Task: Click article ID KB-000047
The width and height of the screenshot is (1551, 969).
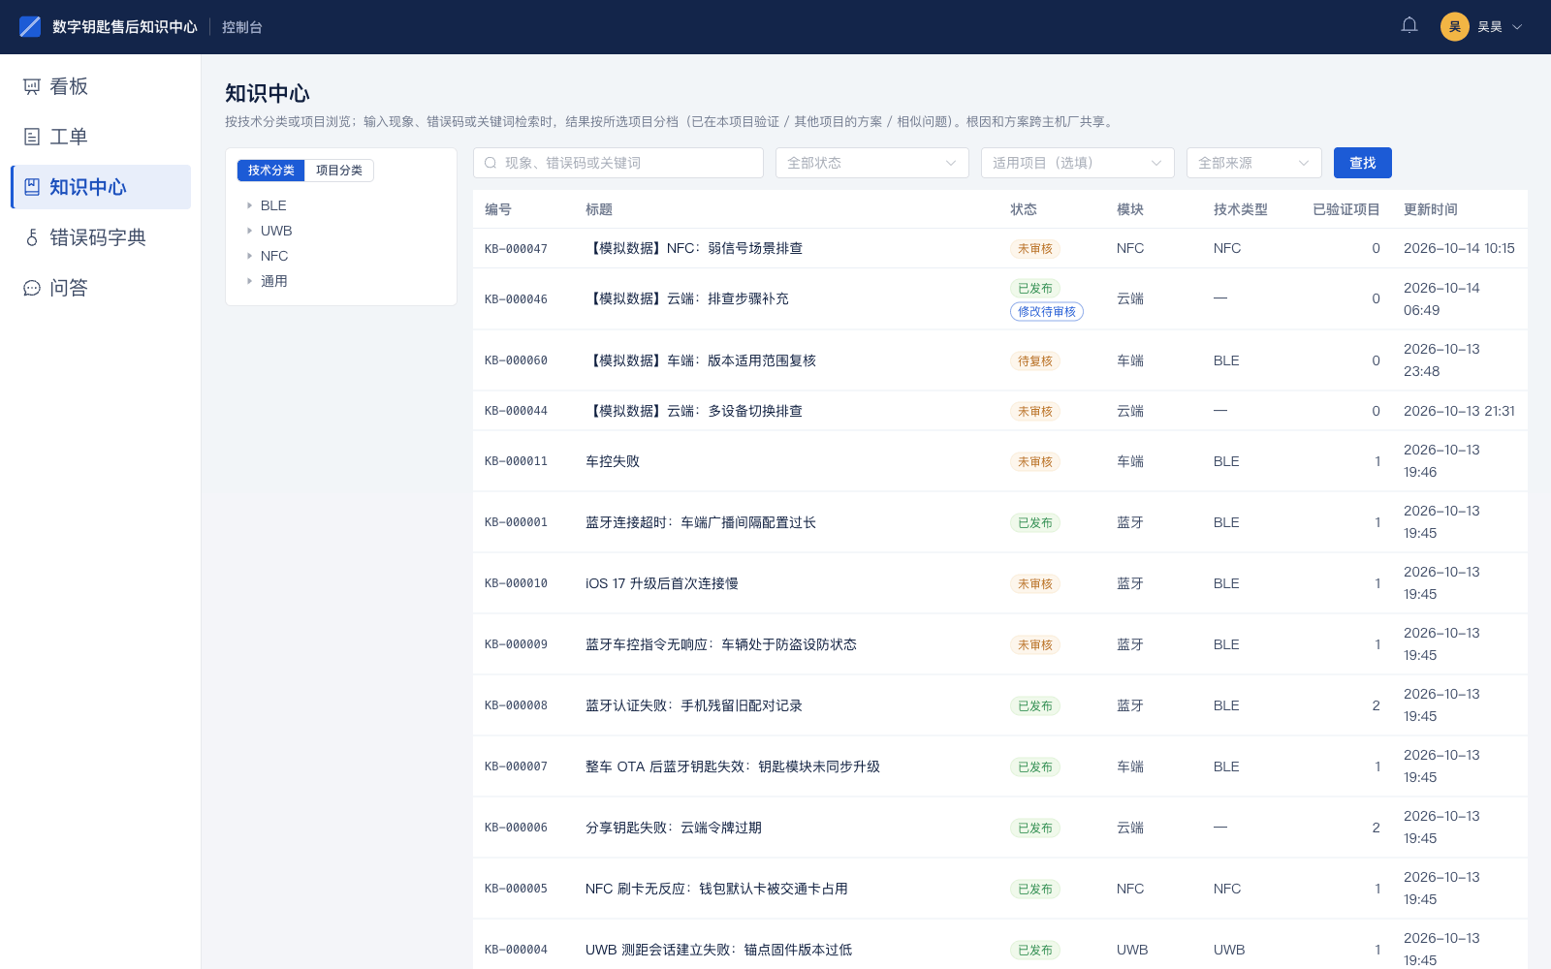Action: pos(516,249)
